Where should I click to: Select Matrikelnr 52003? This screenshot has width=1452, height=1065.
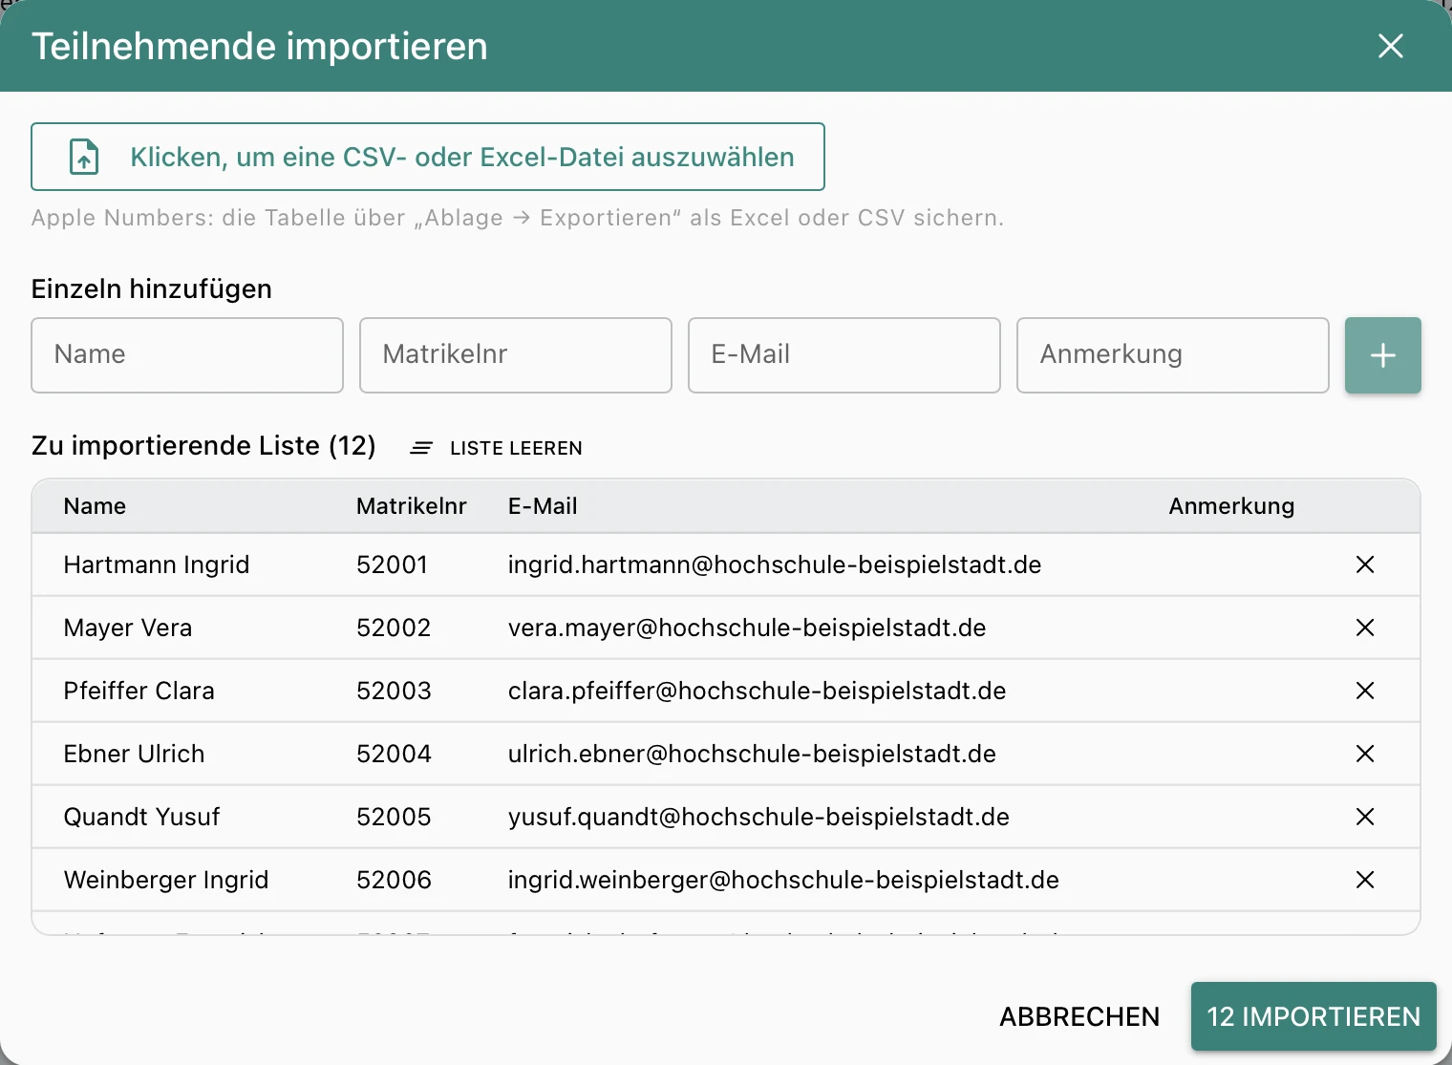[394, 691]
